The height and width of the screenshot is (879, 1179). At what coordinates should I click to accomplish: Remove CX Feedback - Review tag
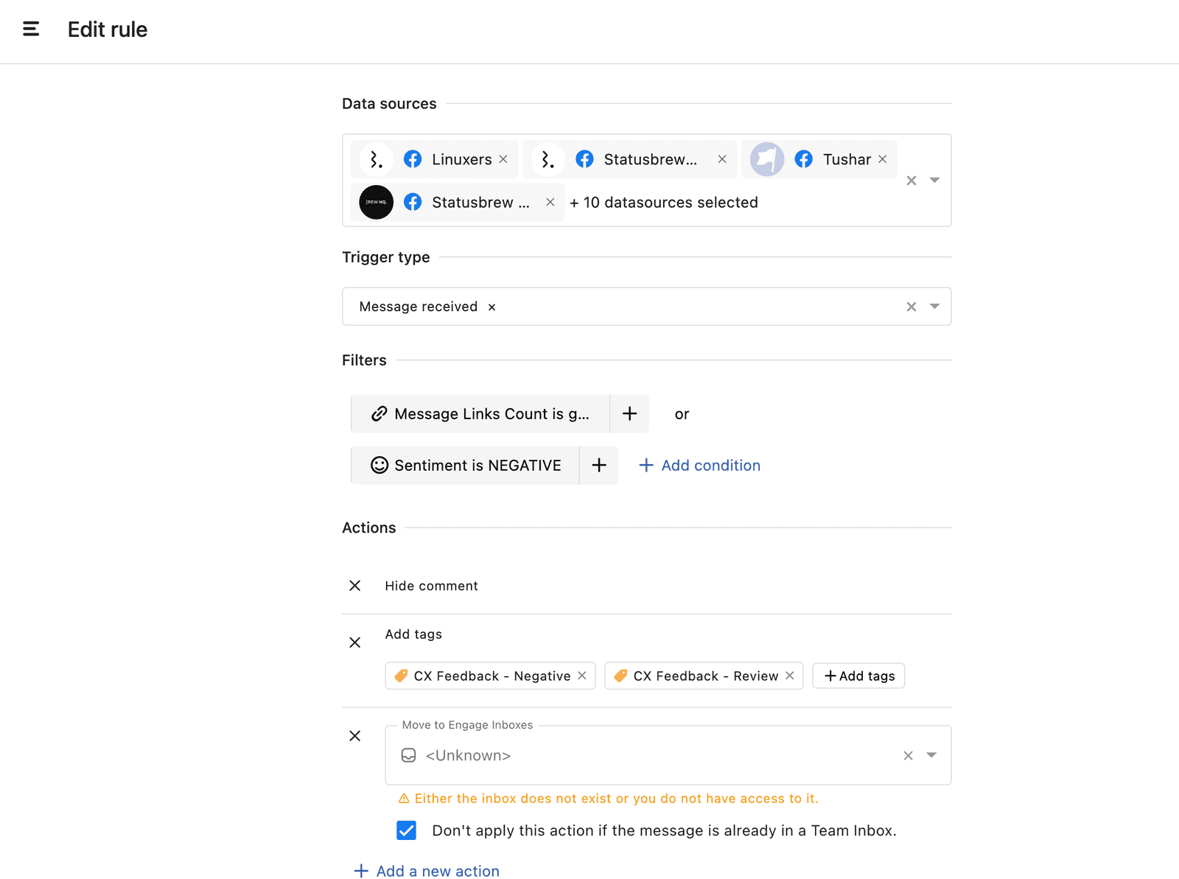(x=790, y=676)
